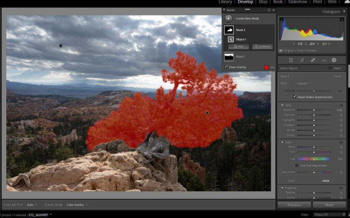Viewport: 350px width, 218px height.
Task: Open the mask overlay options three-dot menu
Action: (272, 67)
